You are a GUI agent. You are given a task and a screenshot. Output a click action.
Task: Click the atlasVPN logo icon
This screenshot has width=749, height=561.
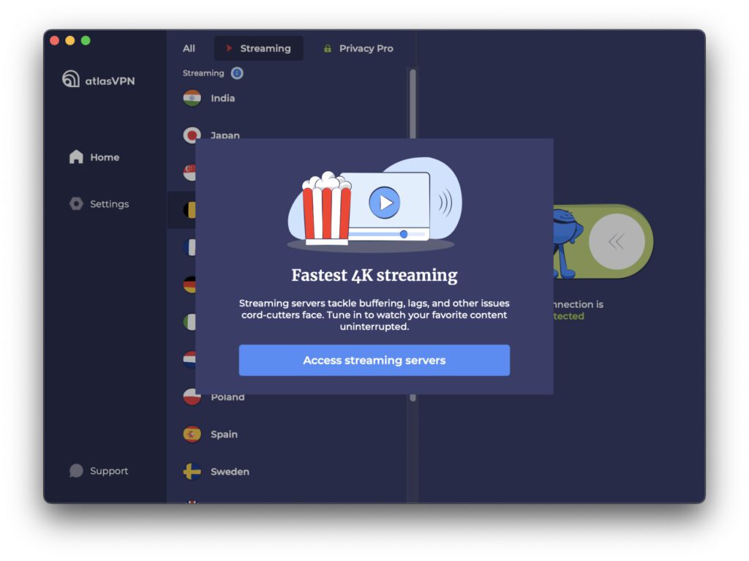pyautogui.click(x=71, y=79)
